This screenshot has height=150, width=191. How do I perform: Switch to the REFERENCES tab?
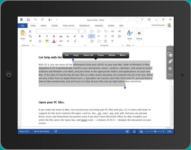(85, 26)
